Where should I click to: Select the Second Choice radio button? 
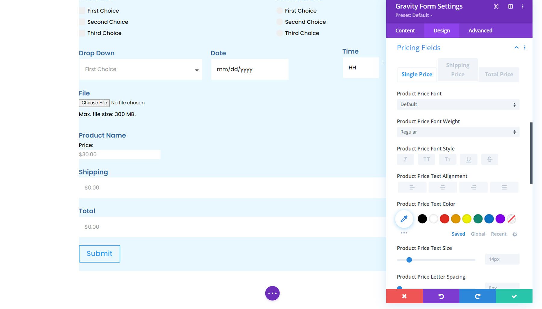pos(279,22)
